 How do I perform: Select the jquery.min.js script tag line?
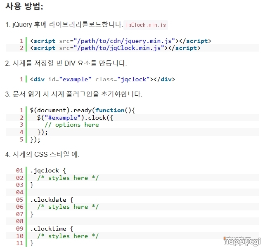(x=121, y=41)
